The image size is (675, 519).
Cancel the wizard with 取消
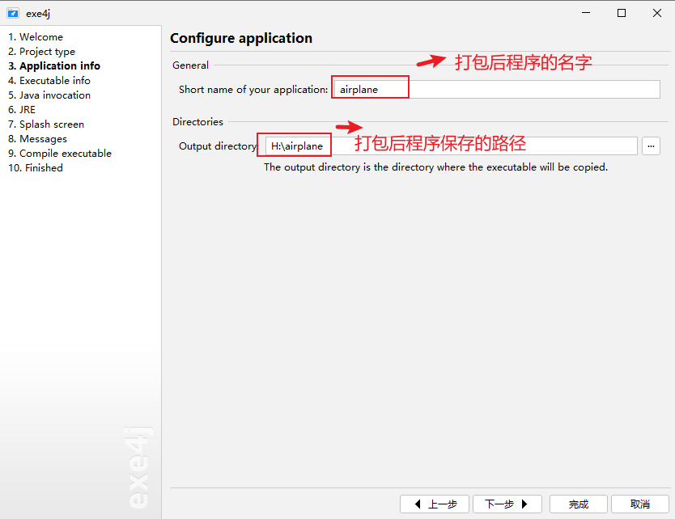pyautogui.click(x=639, y=504)
